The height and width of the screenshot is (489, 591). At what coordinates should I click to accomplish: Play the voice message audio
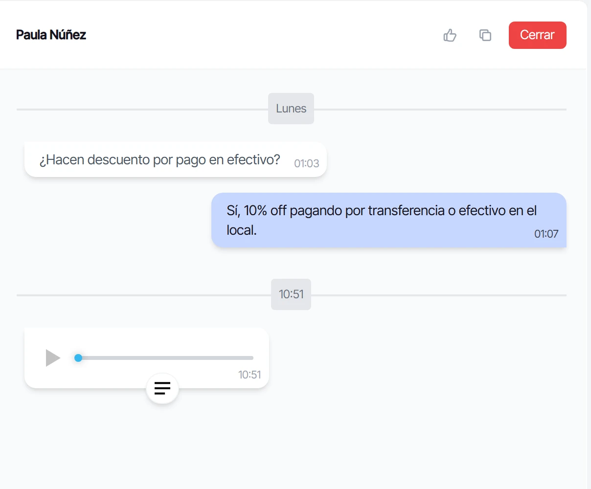pyautogui.click(x=53, y=358)
